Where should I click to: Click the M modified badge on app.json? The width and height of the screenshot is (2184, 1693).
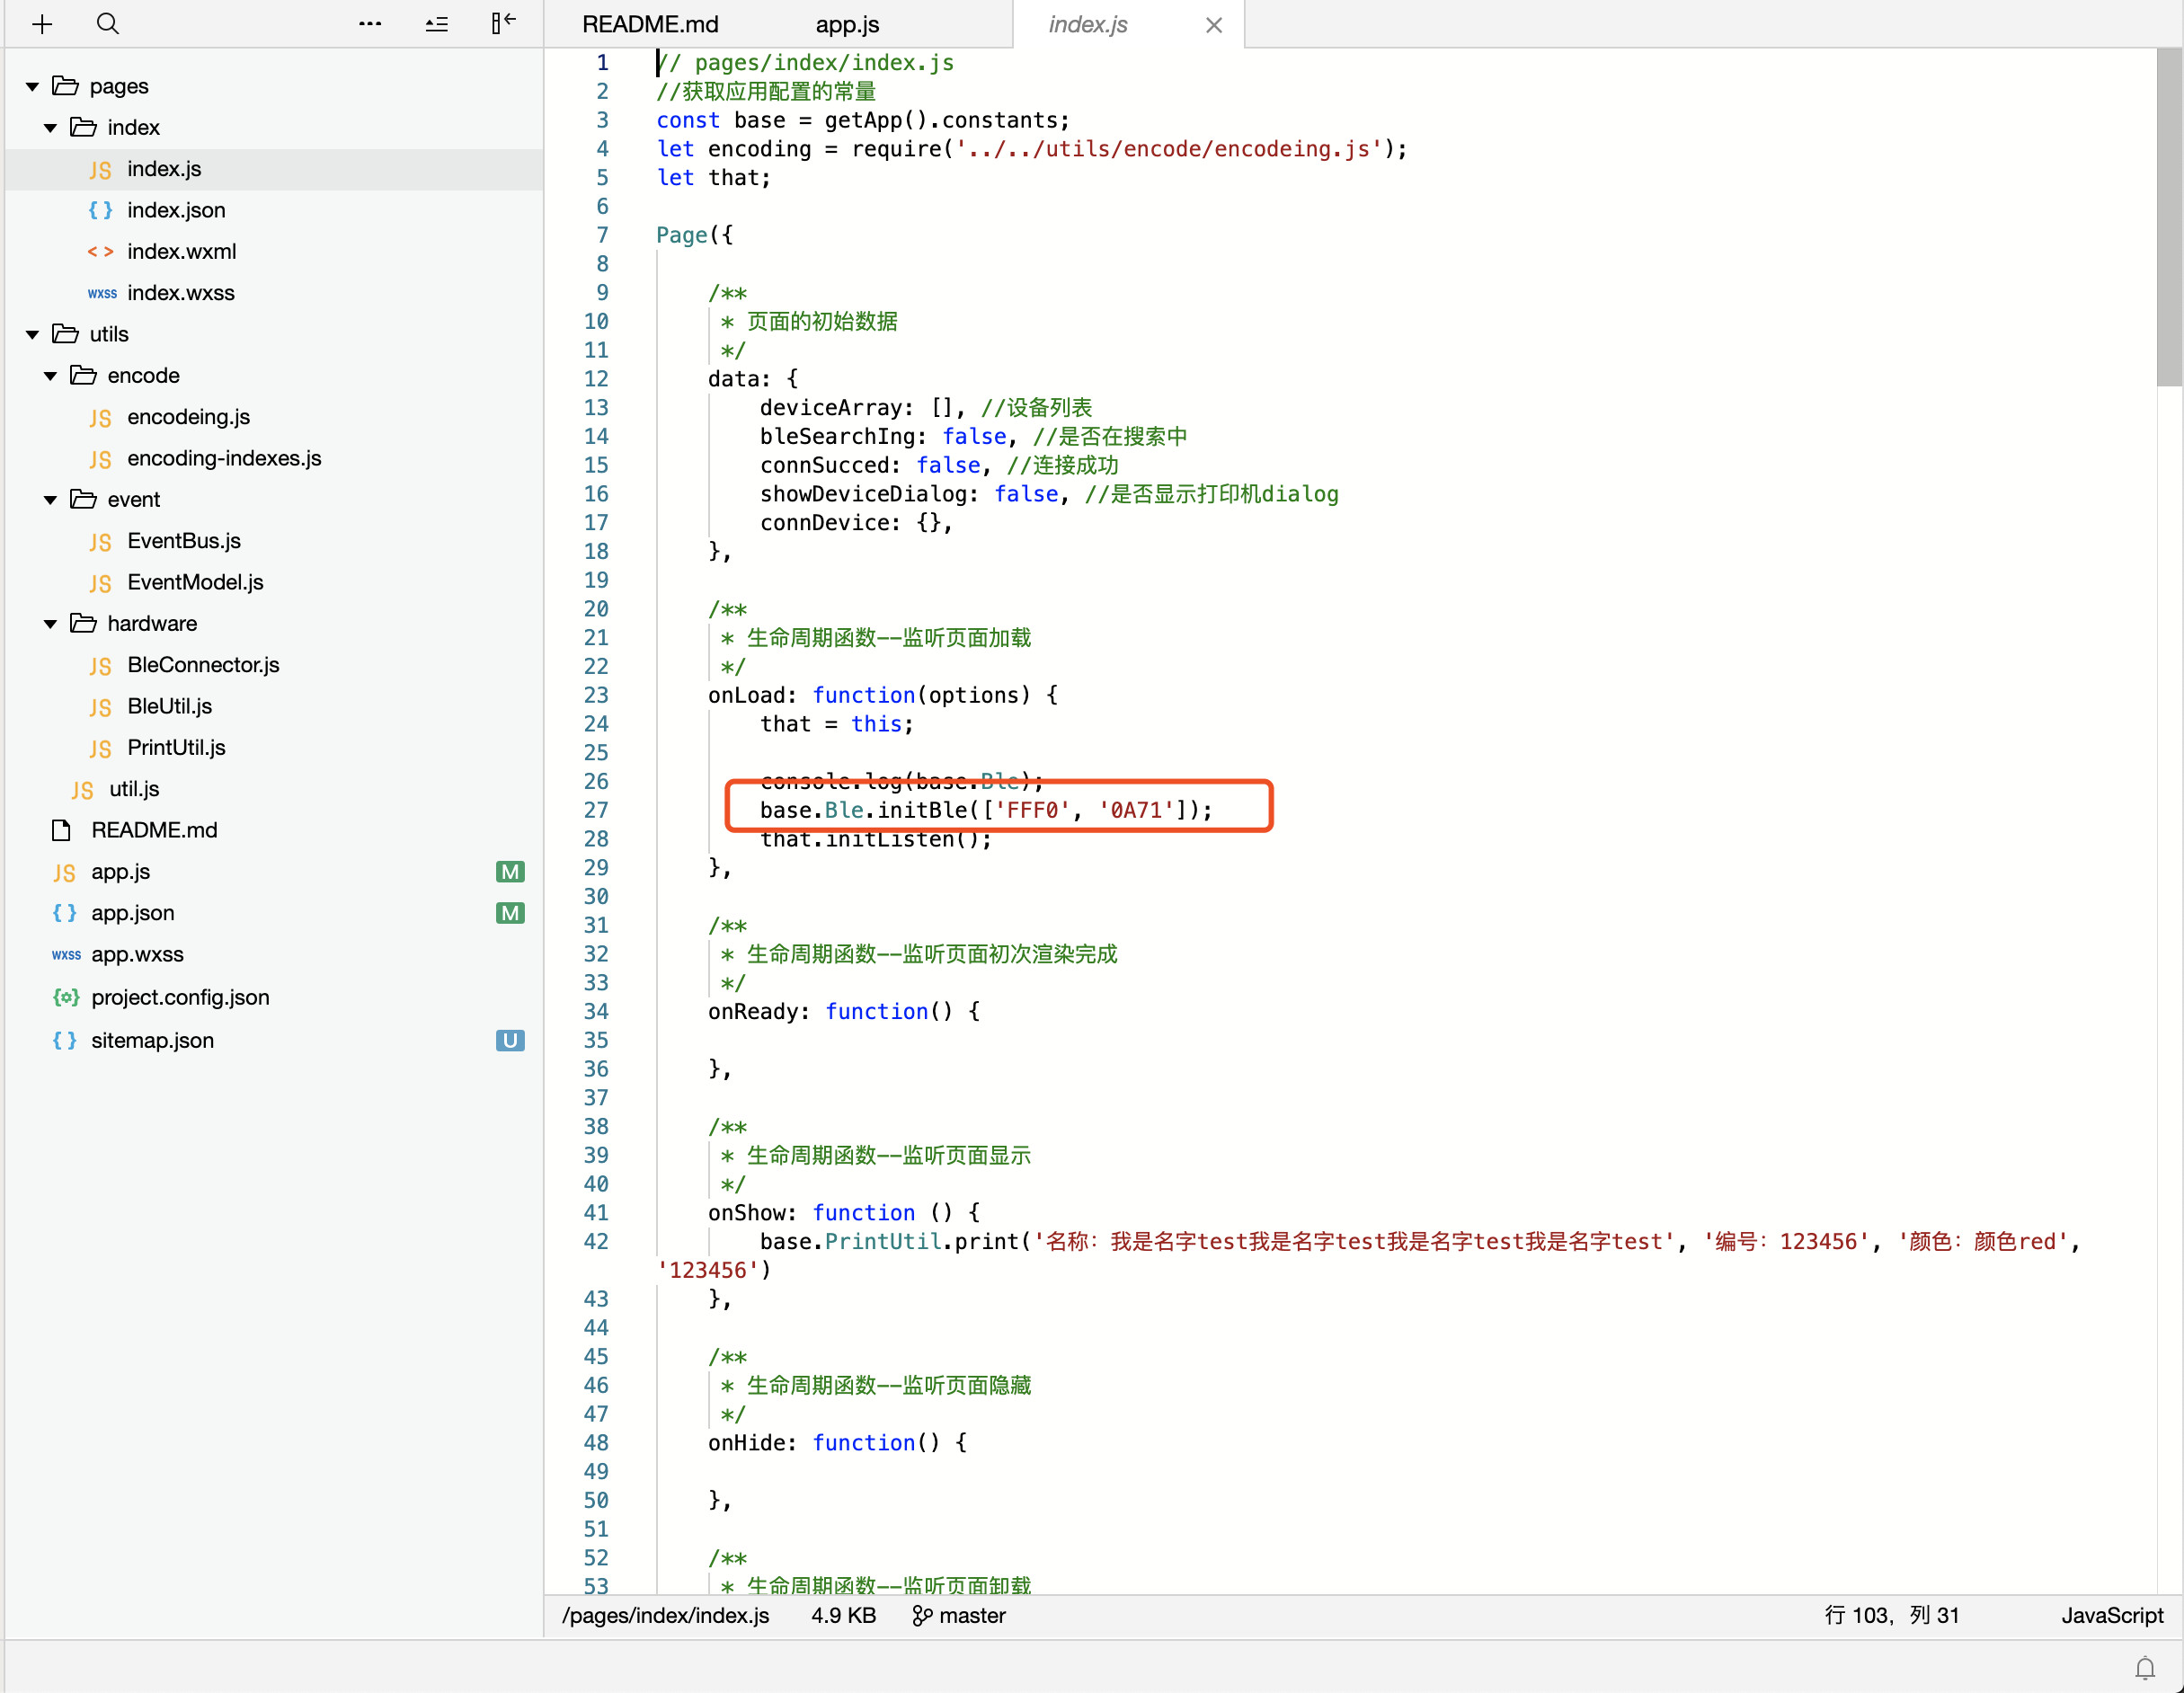point(510,913)
